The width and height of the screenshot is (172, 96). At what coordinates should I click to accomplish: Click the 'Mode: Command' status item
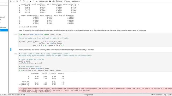[x=157, y=95]
